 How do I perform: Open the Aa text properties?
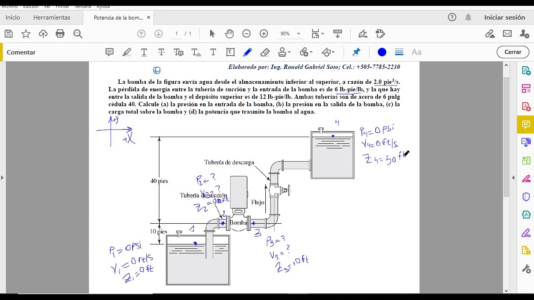[x=416, y=52]
